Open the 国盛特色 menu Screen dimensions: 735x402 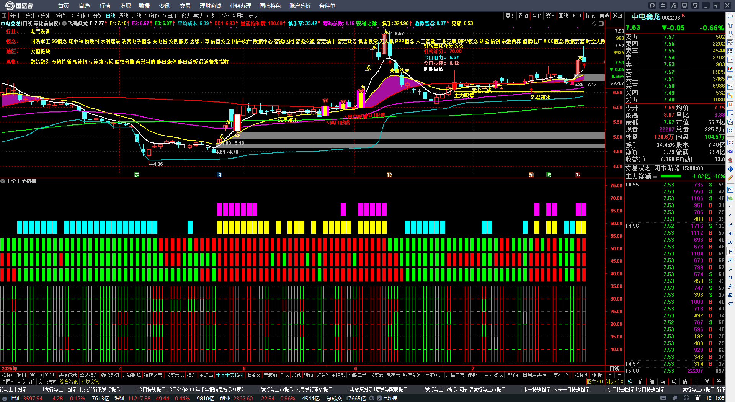[270, 6]
